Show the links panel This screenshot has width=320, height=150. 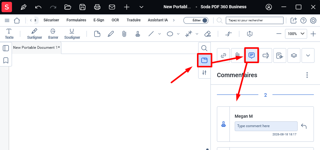coord(223,55)
